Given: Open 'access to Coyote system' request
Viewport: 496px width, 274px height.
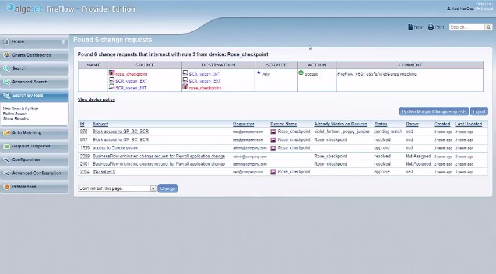Looking at the screenshot, I should point(116,148).
